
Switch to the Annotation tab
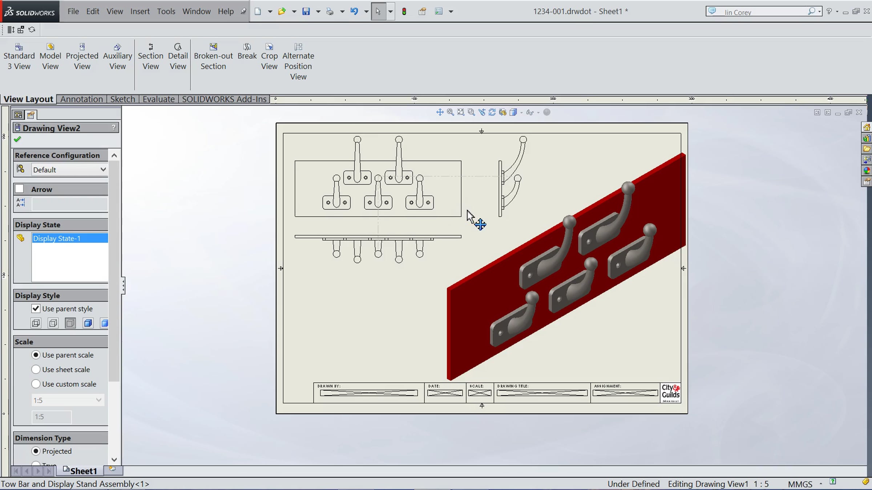coord(81,99)
